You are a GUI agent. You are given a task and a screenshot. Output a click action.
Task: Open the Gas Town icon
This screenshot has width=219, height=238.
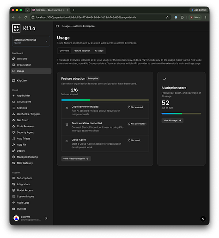coord(13,120)
